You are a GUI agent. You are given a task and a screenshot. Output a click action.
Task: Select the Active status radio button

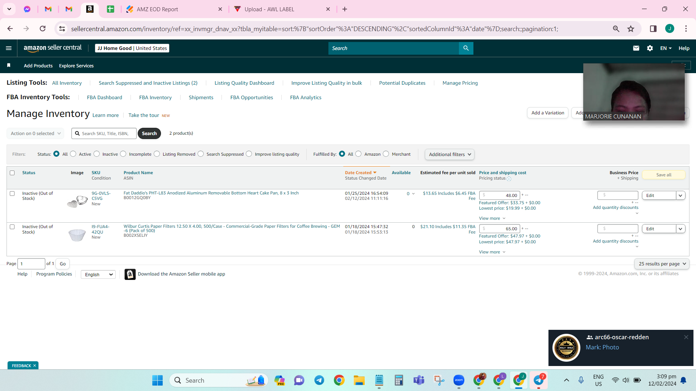pos(73,154)
